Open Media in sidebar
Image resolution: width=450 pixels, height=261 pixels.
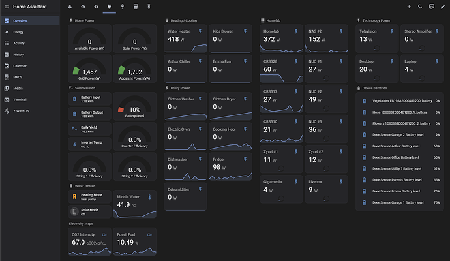coord(31,89)
